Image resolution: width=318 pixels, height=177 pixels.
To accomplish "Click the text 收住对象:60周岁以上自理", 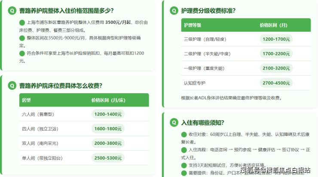I will point(215,134).
